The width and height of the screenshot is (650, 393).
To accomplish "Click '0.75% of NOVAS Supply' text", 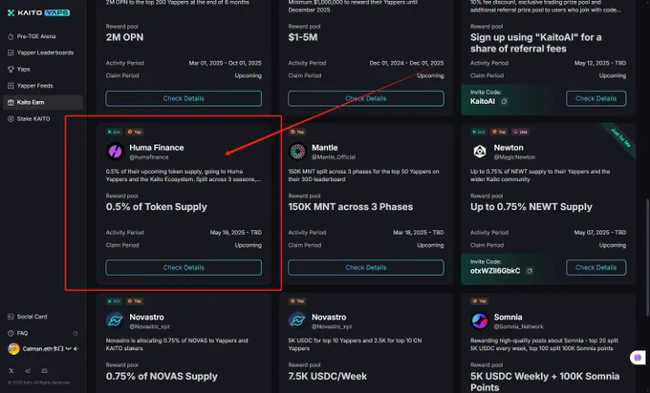I will pos(162,377).
